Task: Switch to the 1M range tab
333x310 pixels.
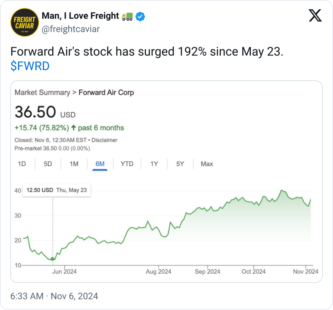Action: pyautogui.click(x=74, y=164)
